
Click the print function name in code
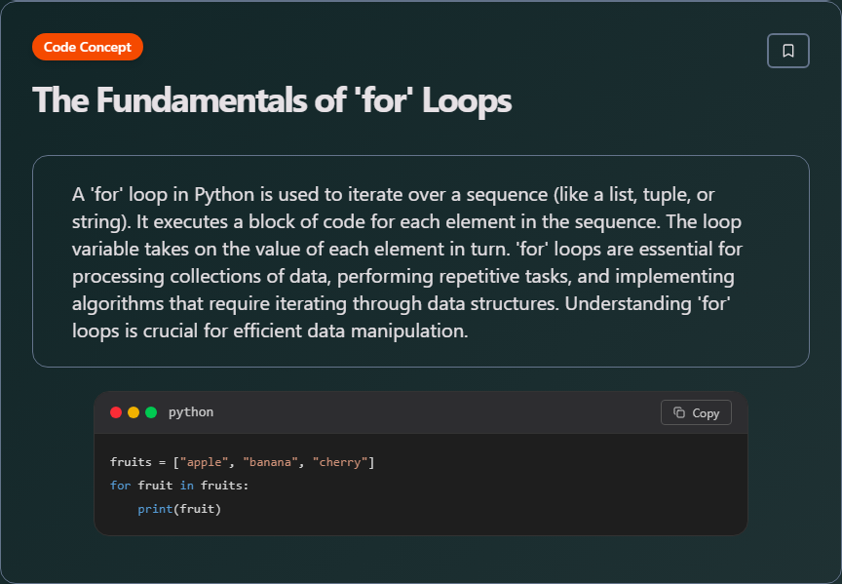(x=155, y=509)
